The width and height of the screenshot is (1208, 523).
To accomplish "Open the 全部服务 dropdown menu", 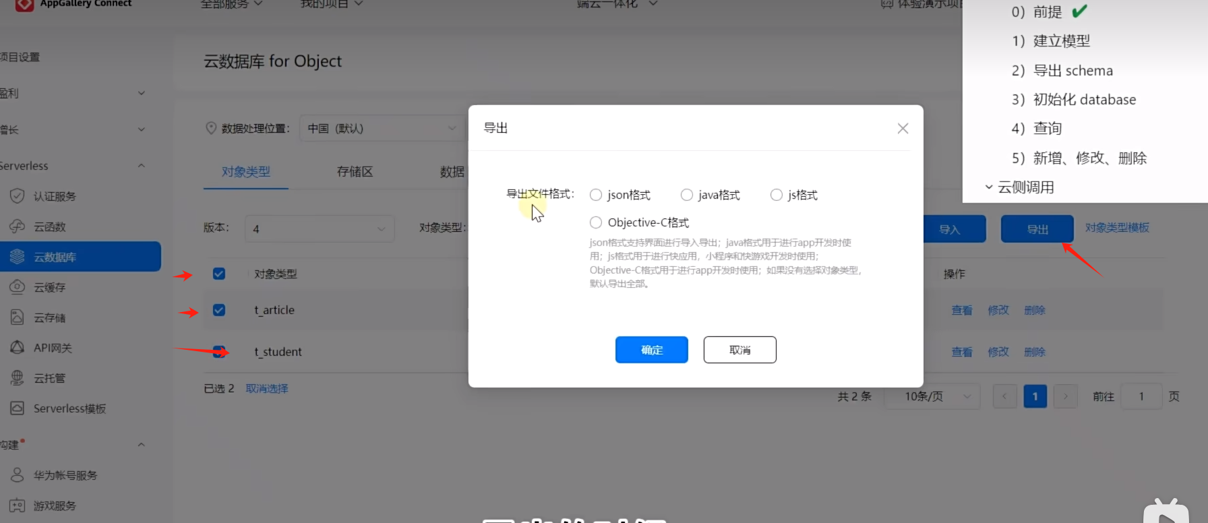I will [x=231, y=4].
